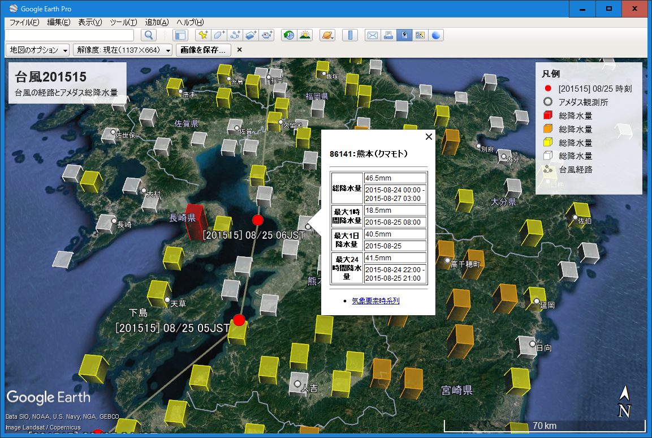Click the active save image icon
Image resolution: width=652 pixels, height=438 pixels.
[x=404, y=35]
